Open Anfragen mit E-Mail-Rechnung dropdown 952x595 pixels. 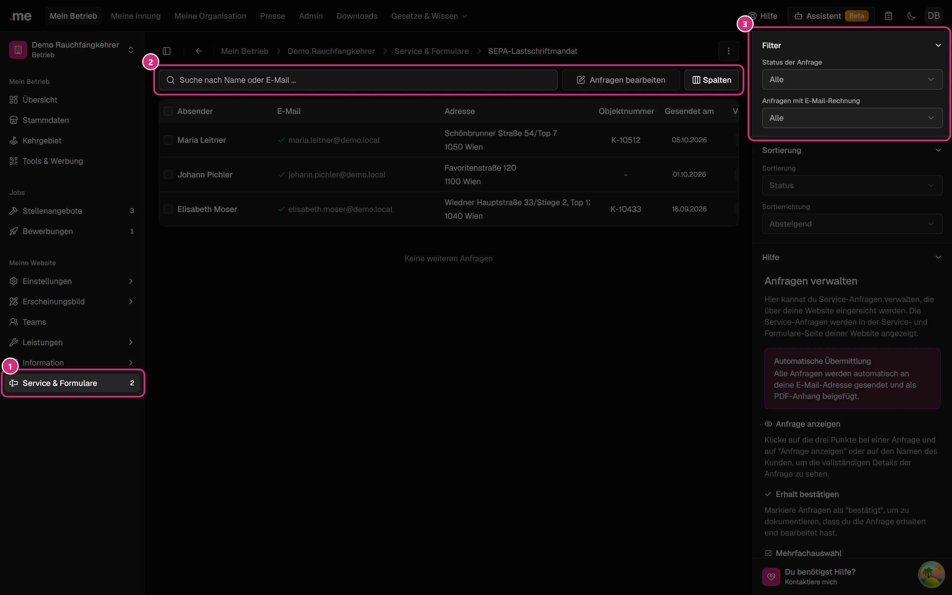(x=852, y=118)
